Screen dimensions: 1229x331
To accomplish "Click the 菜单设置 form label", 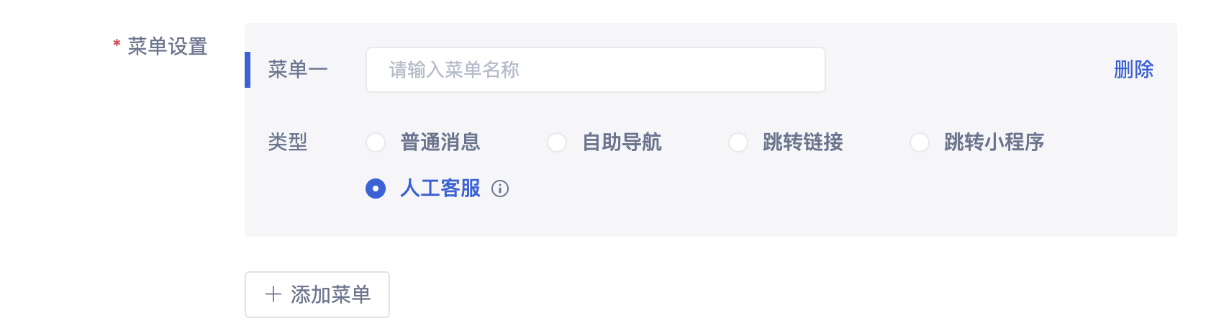I will click(x=168, y=47).
